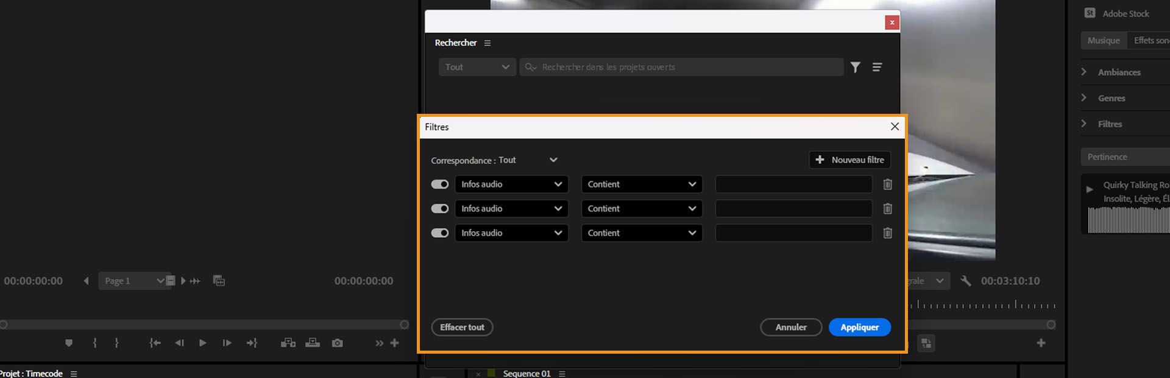Image resolution: width=1170 pixels, height=378 pixels.
Task: Open first row Contient dropdown
Action: click(x=642, y=184)
